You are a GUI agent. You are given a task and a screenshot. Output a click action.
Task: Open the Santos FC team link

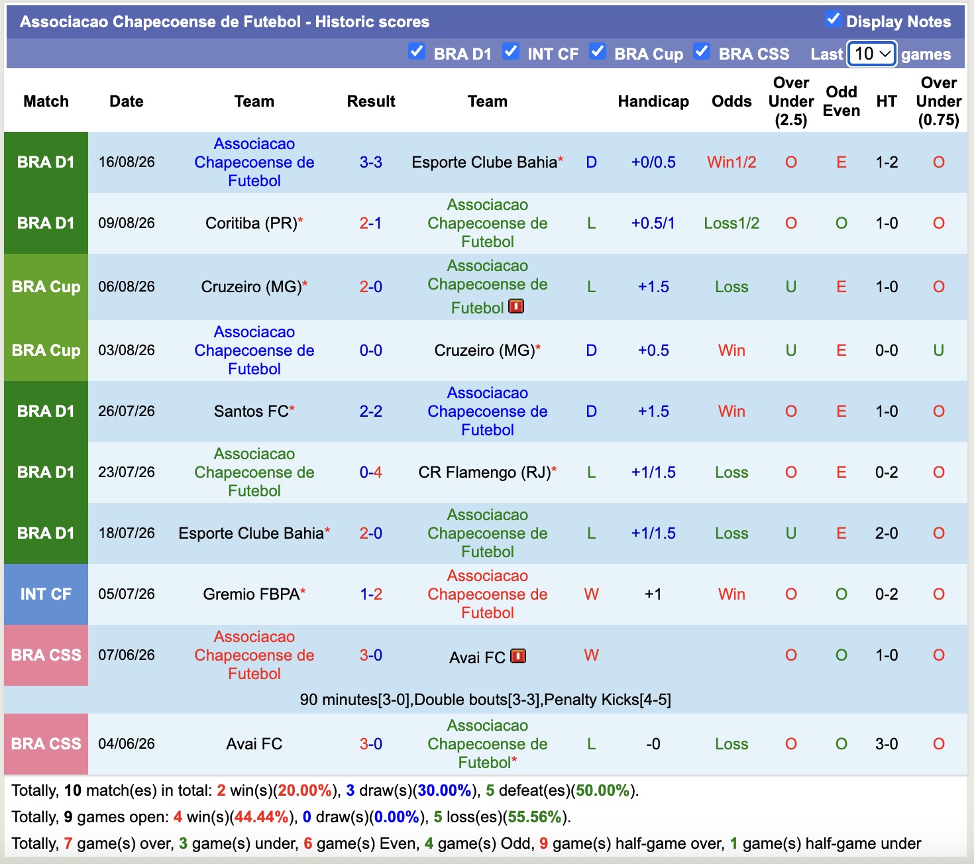tap(251, 411)
